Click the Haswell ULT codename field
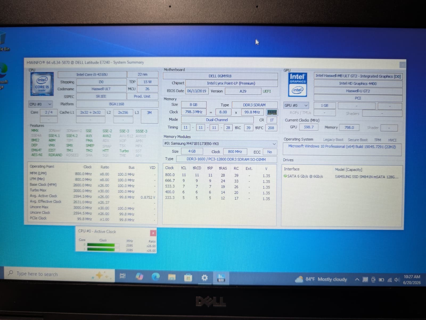The height and width of the screenshot is (320, 426). click(101, 89)
